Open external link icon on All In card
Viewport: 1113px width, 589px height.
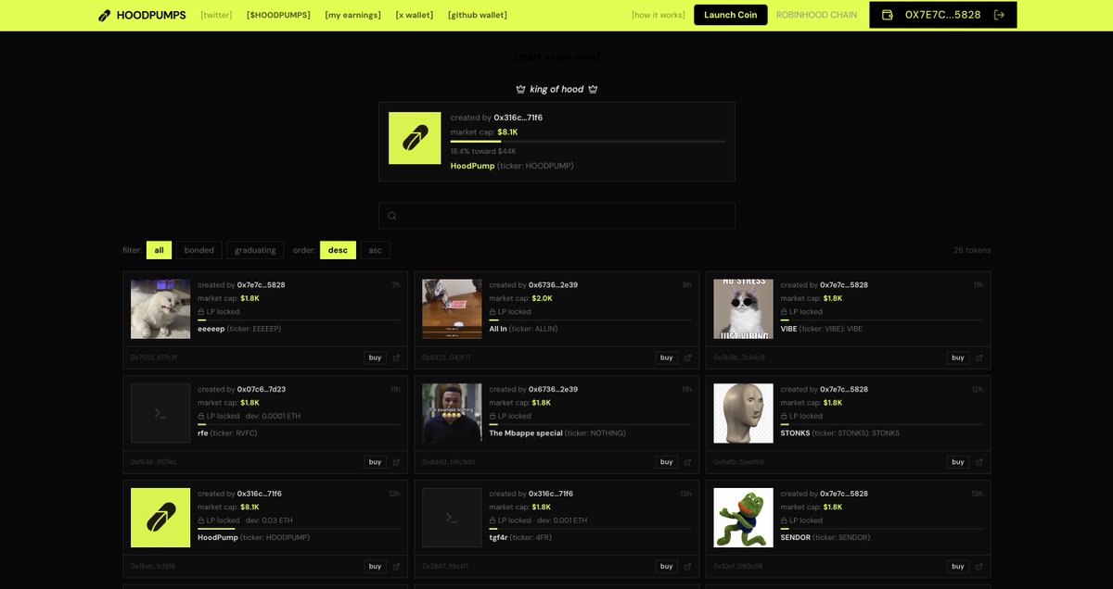(687, 357)
